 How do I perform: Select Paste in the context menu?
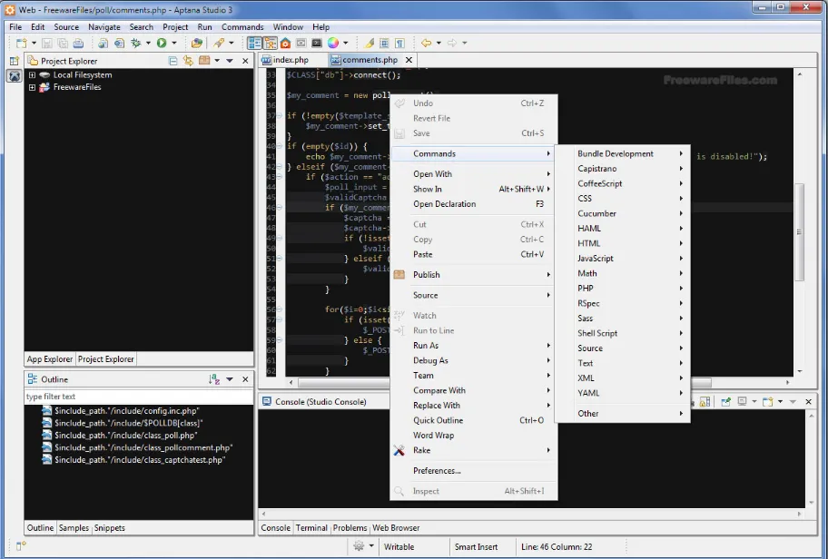coord(474,254)
